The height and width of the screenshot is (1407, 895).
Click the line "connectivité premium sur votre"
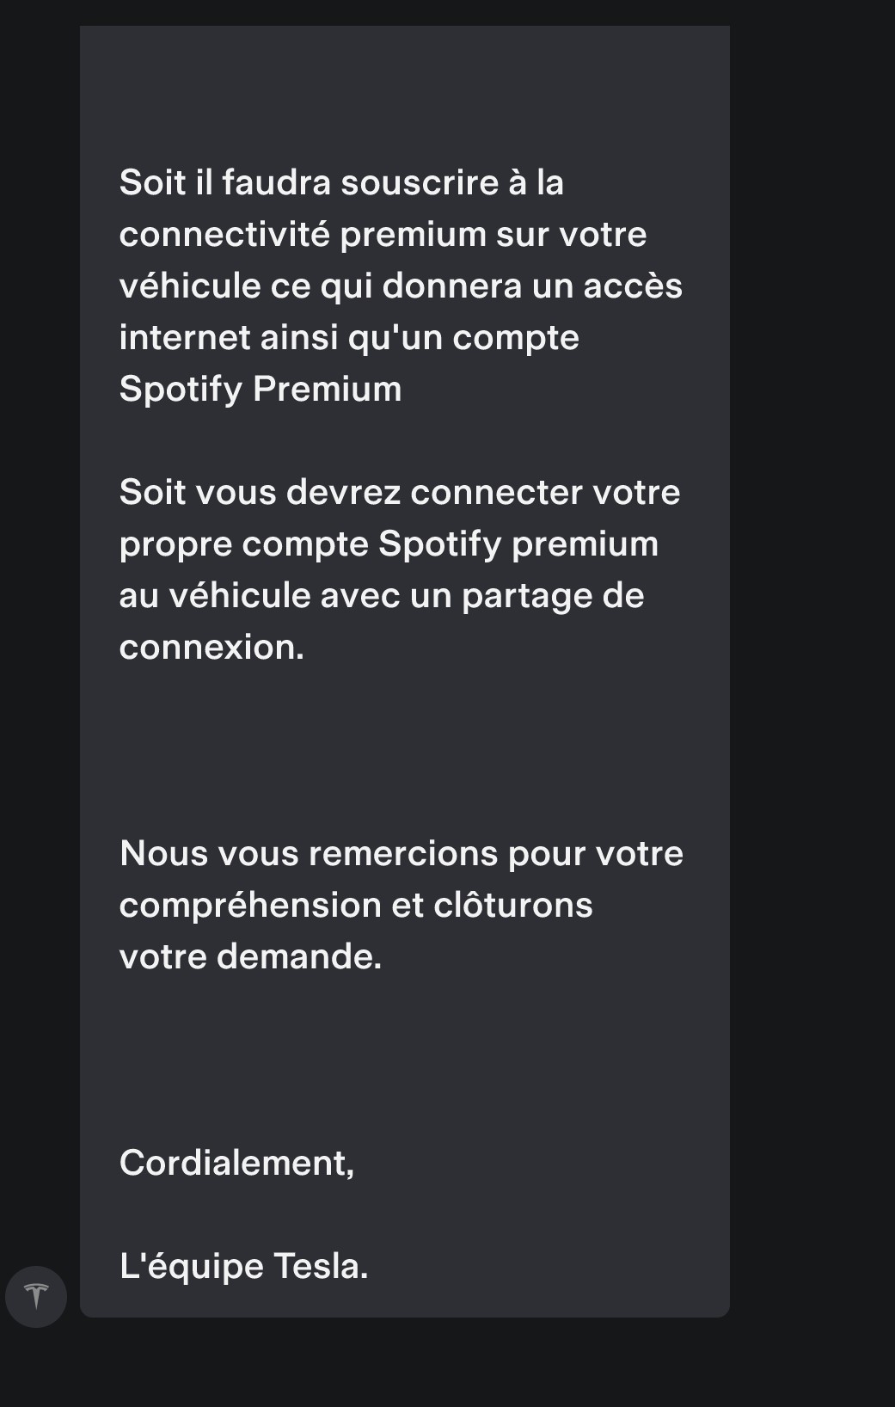point(383,235)
